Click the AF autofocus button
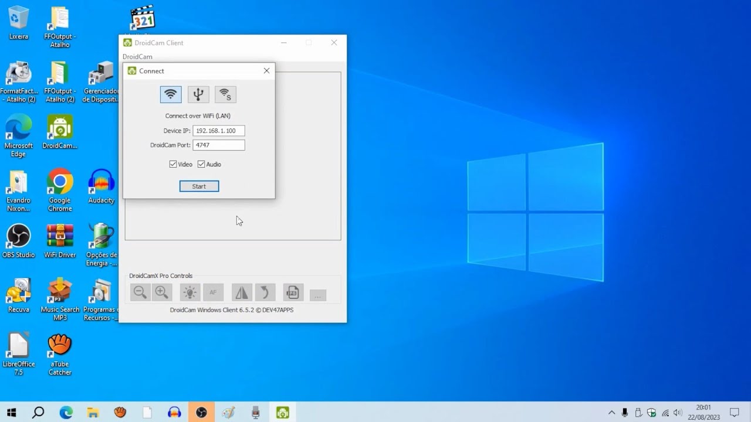This screenshot has width=751, height=422. pyautogui.click(x=213, y=292)
